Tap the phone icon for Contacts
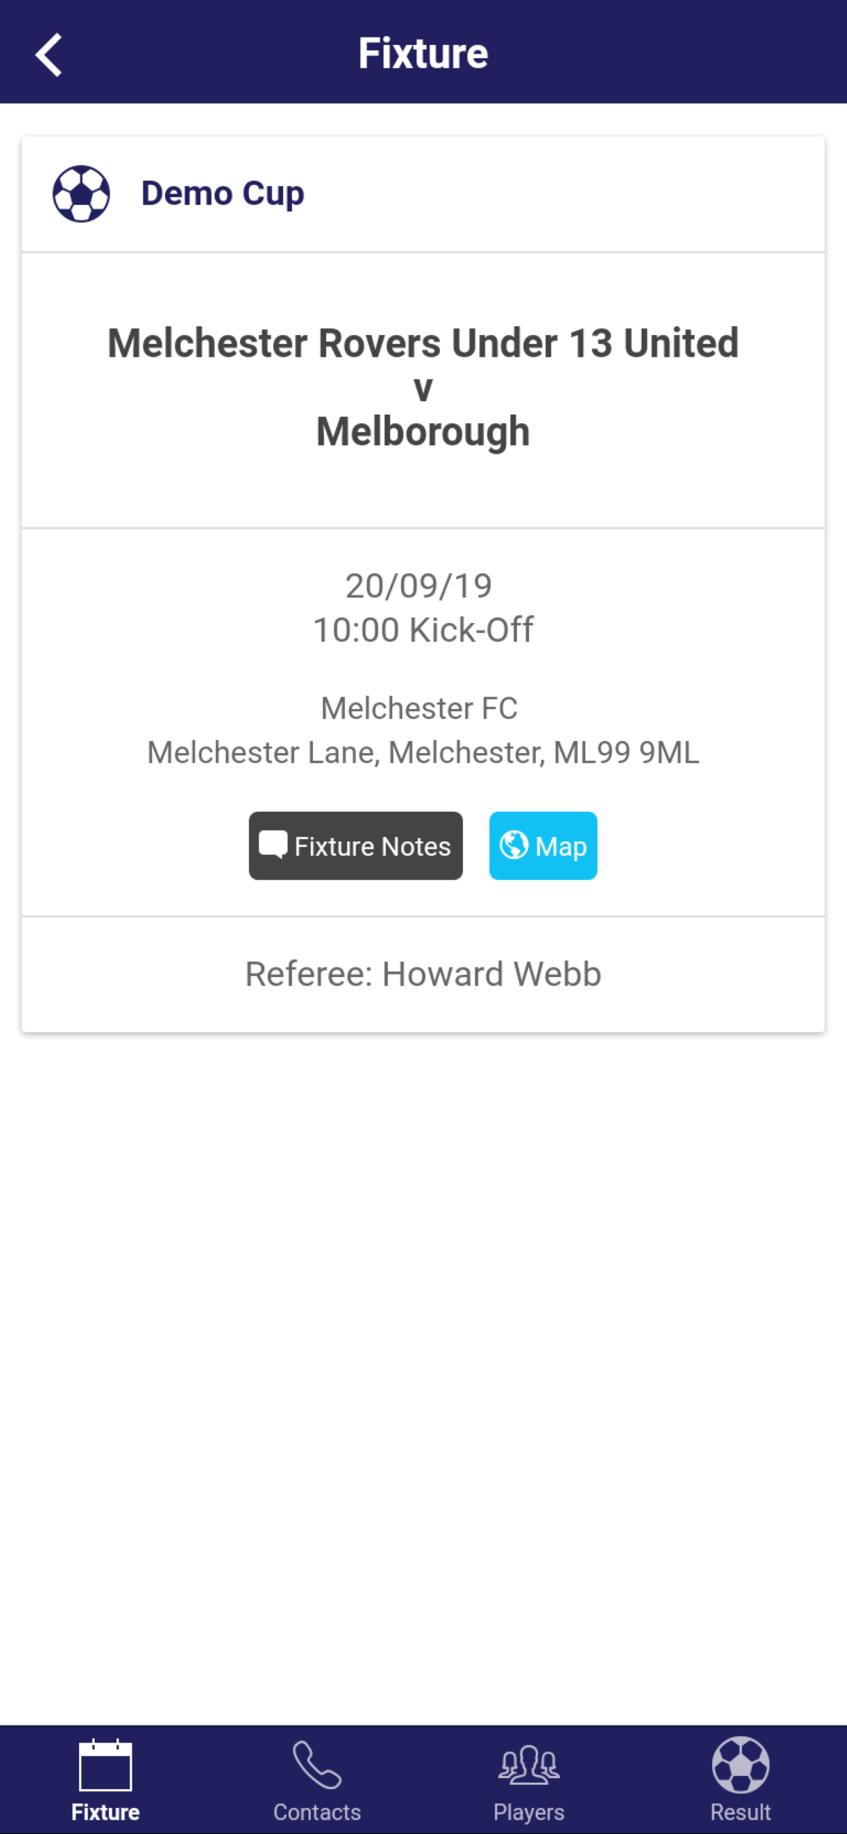This screenshot has height=1834, width=847. click(316, 1764)
